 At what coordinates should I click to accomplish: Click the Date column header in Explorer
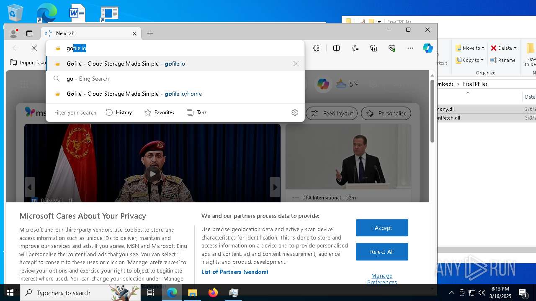[530, 97]
